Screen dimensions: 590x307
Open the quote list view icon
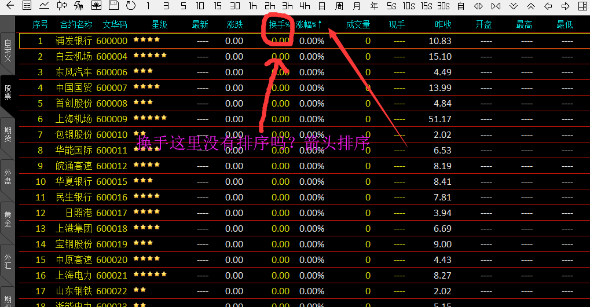pyautogui.click(x=26, y=6)
